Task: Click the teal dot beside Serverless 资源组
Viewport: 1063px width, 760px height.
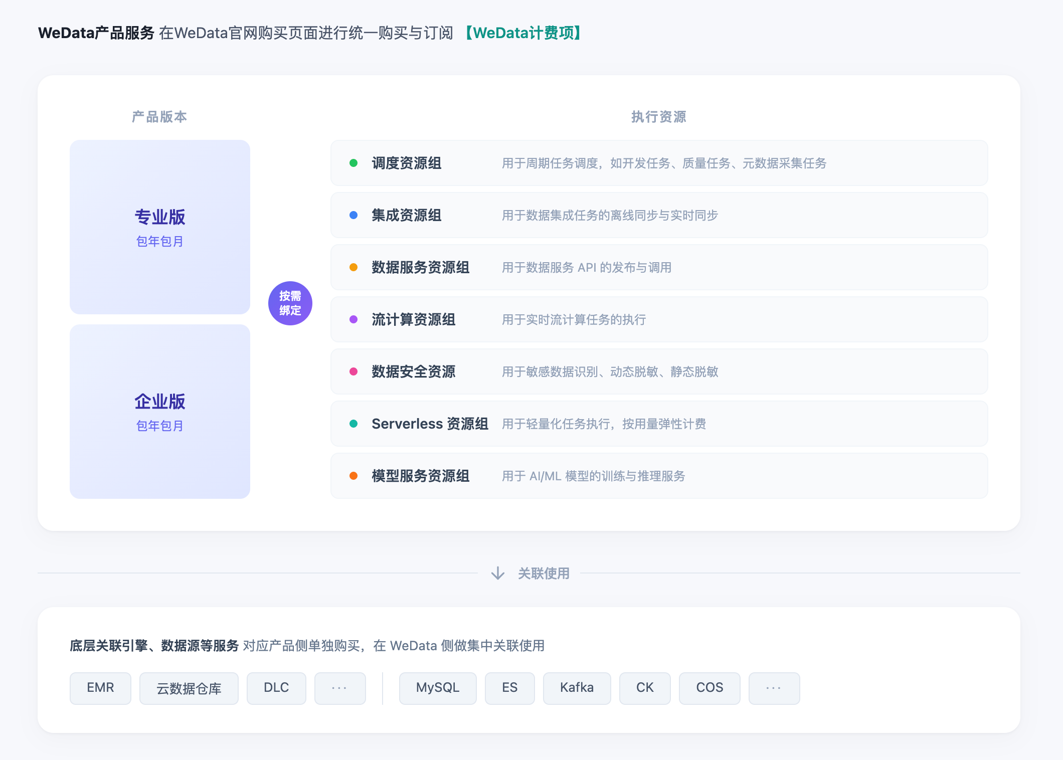Action: [x=353, y=424]
